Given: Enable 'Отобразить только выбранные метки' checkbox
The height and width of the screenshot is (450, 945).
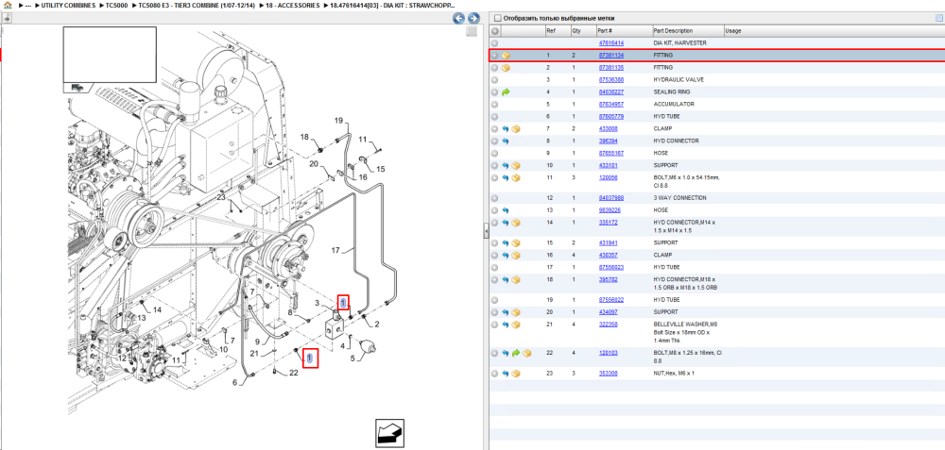Looking at the screenshot, I should [498, 18].
